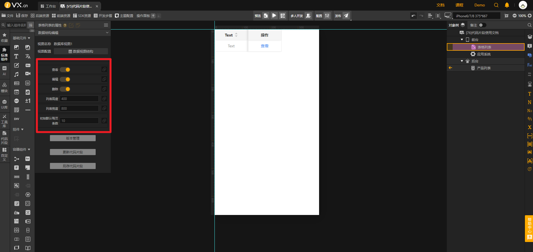Collapse the component panel double-arrow

click(32, 31)
